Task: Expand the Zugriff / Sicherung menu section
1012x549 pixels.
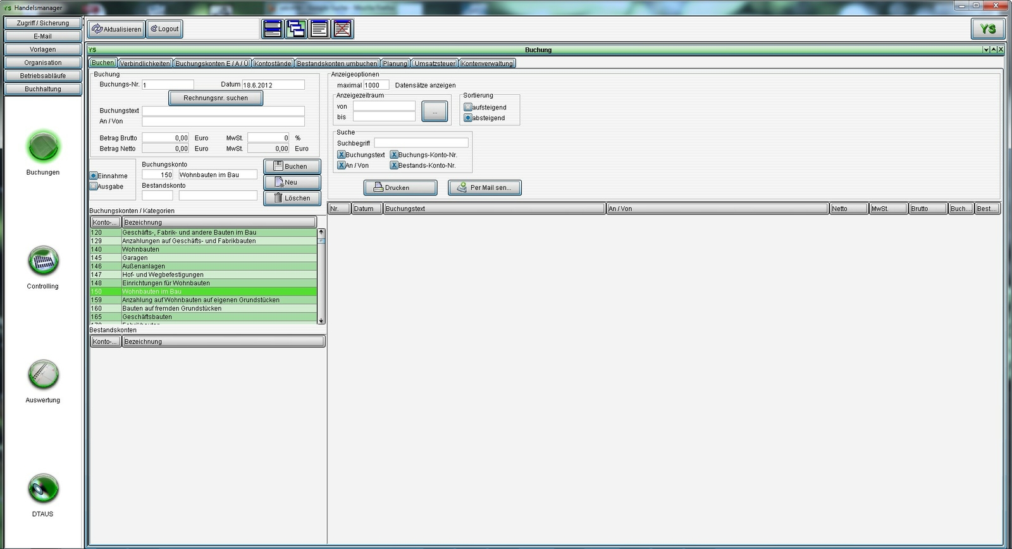Action: click(x=43, y=23)
